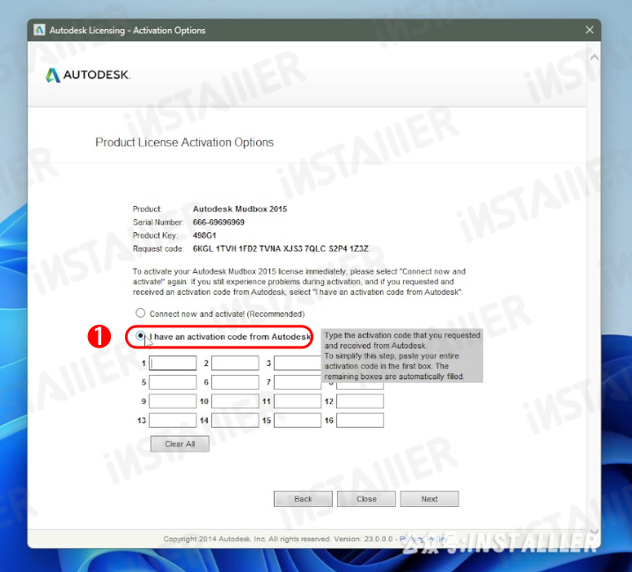
Task: Click activation code field 12
Action: (360, 401)
